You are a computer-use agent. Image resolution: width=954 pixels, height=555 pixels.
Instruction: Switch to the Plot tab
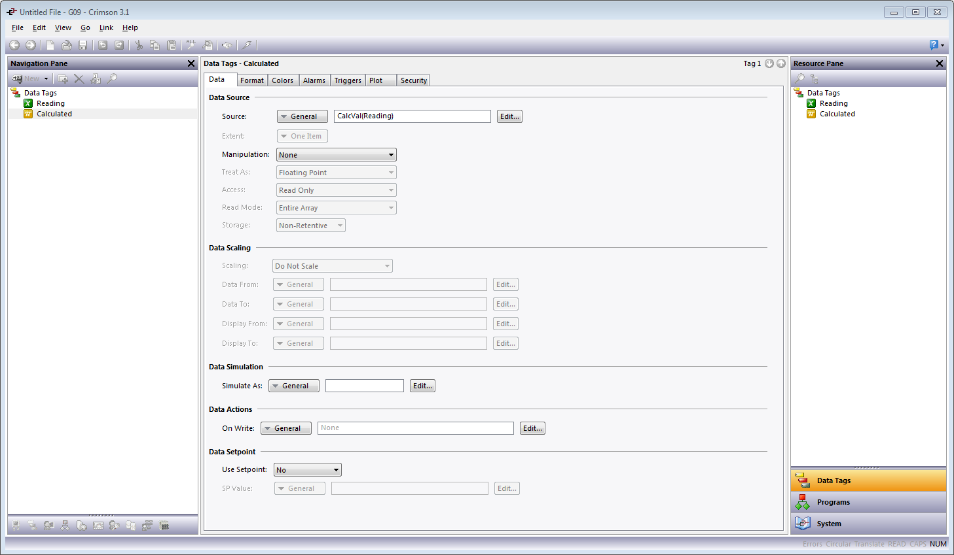click(x=381, y=80)
